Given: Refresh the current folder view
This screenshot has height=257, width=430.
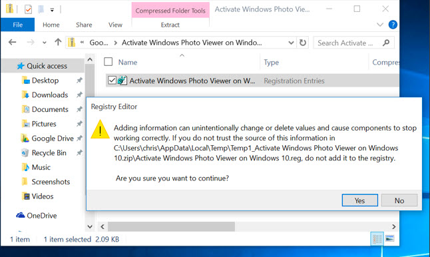Looking at the screenshot, I should point(302,43).
